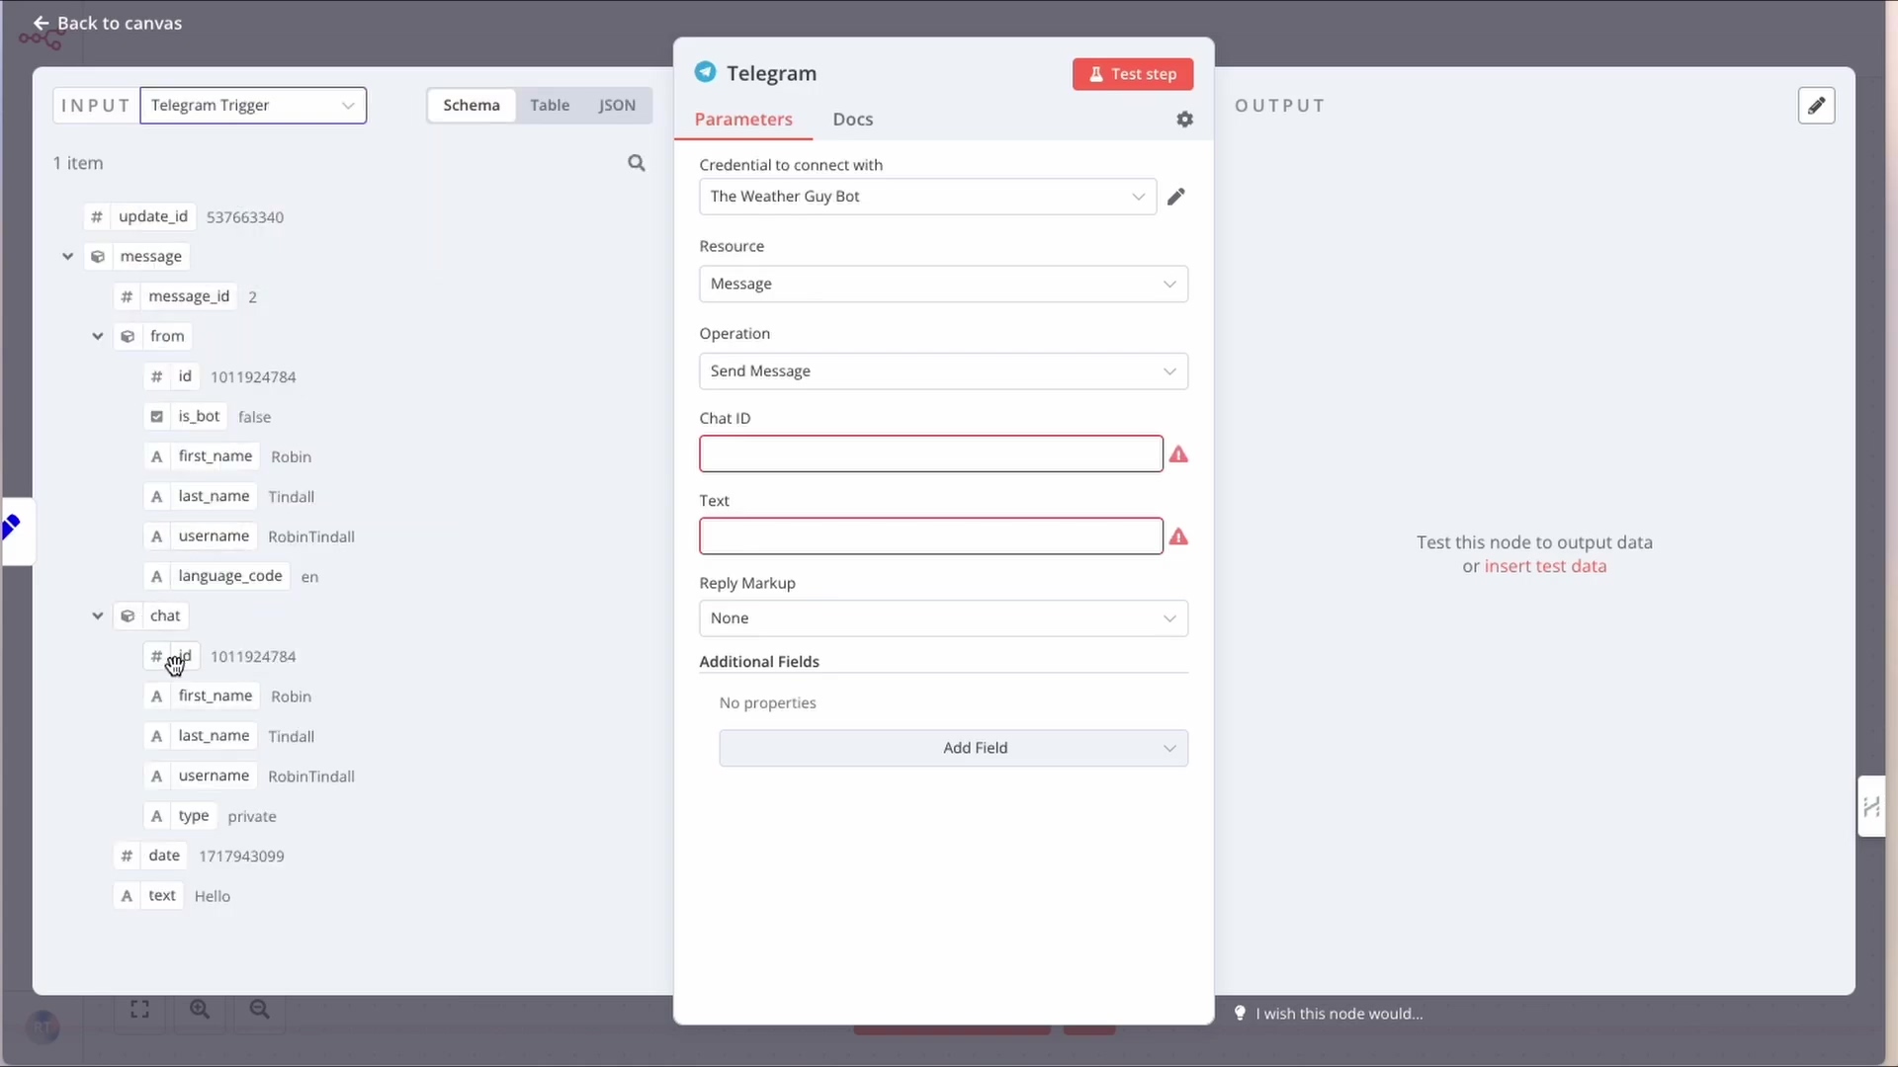
Task: Click the Chat ID warning triangle
Action: (x=1178, y=454)
